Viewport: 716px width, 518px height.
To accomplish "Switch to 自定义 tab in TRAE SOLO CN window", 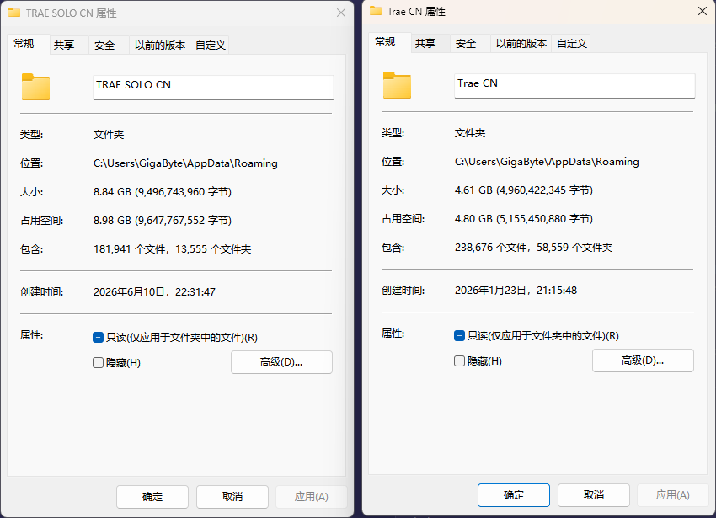I will (210, 45).
